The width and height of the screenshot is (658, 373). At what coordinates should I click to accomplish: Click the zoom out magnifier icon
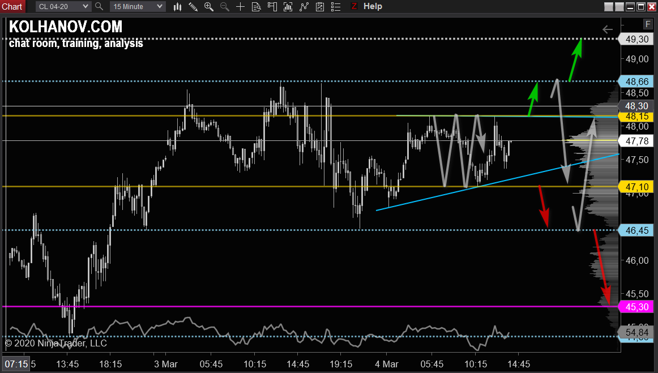tap(225, 6)
